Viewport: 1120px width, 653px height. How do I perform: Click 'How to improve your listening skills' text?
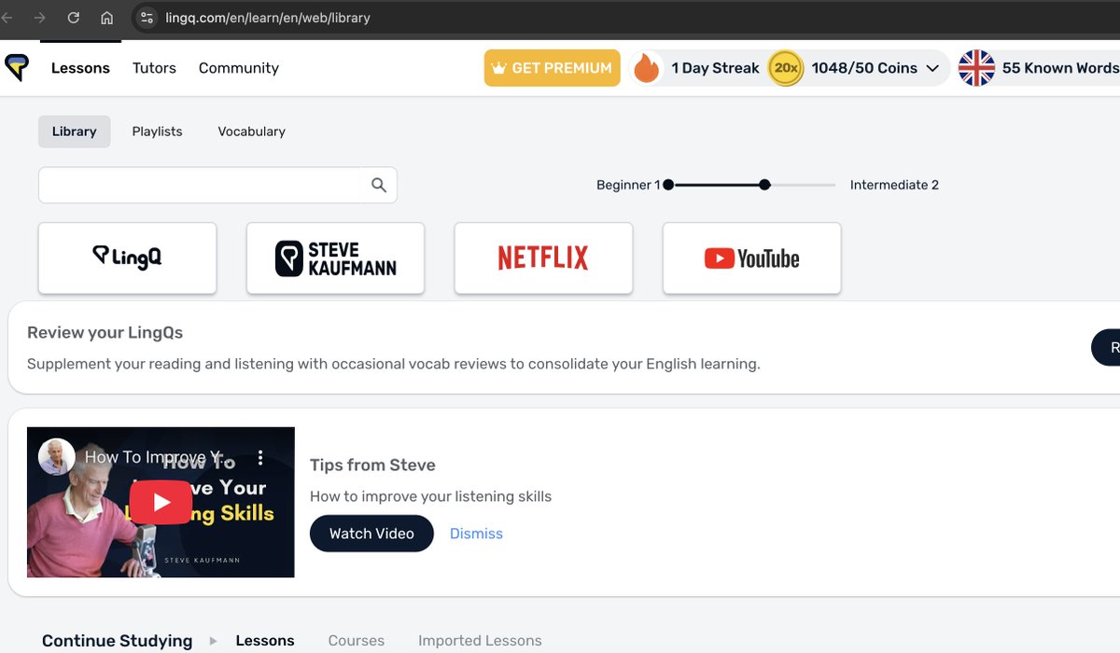tap(430, 496)
